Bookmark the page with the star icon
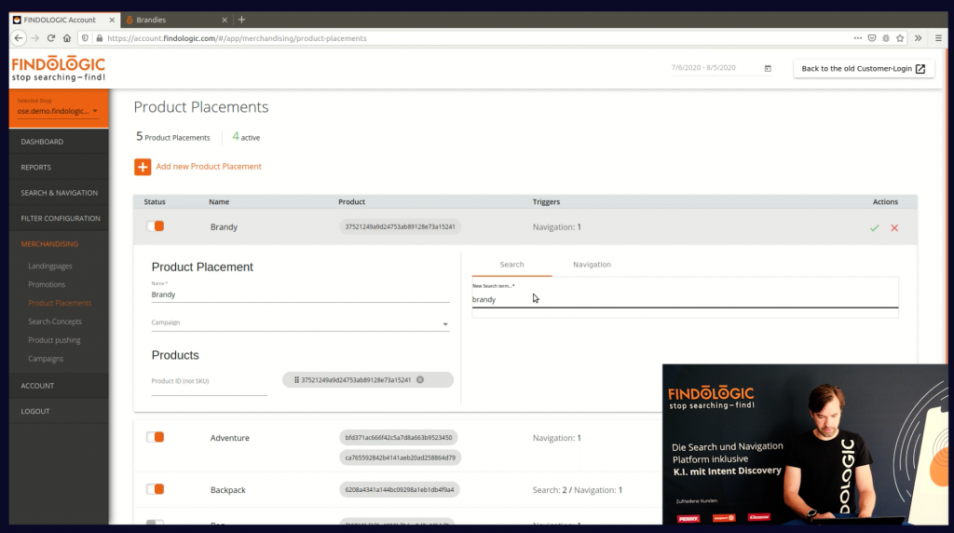This screenshot has width=954, height=533. (x=900, y=37)
